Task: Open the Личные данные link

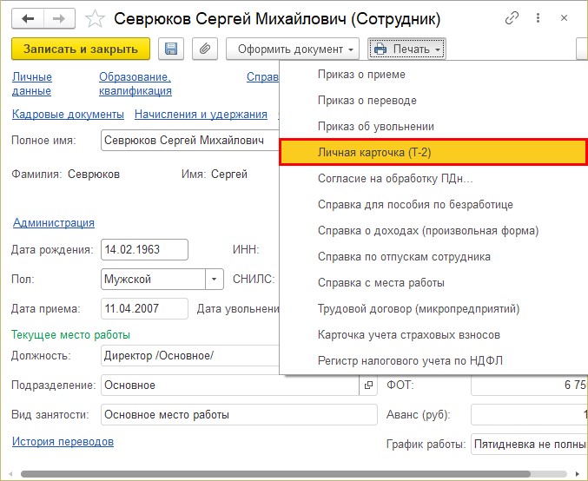Action: pyautogui.click(x=32, y=83)
